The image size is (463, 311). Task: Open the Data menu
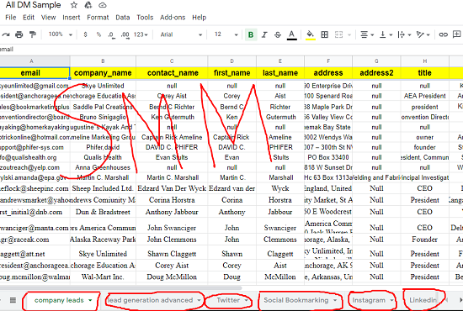coord(123,18)
